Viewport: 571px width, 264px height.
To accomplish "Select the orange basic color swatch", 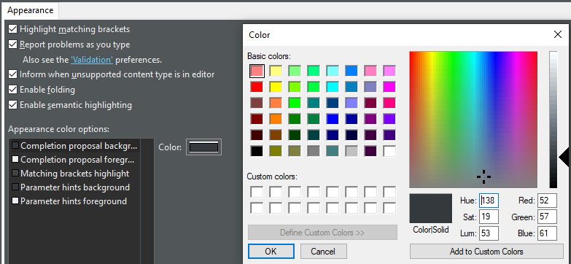I will [276, 119].
